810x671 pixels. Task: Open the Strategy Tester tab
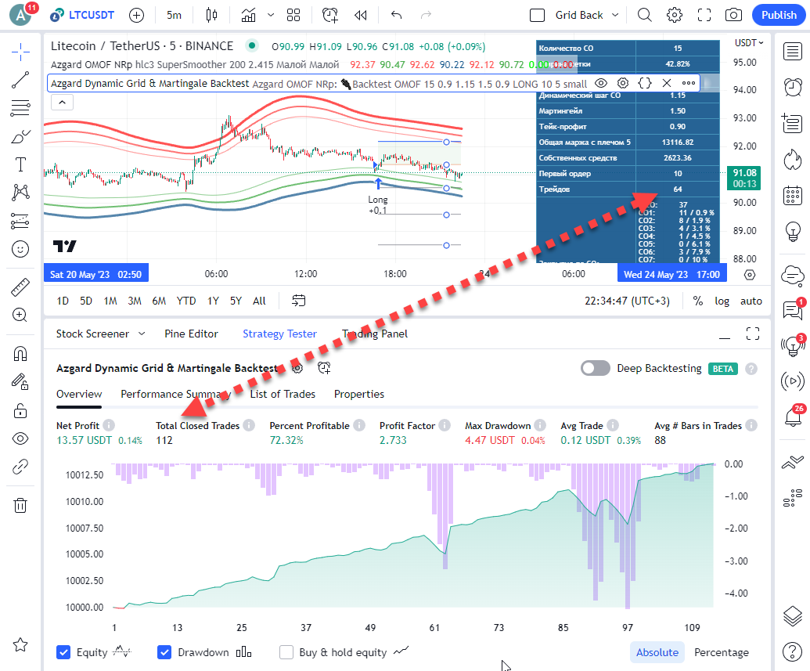[279, 334]
